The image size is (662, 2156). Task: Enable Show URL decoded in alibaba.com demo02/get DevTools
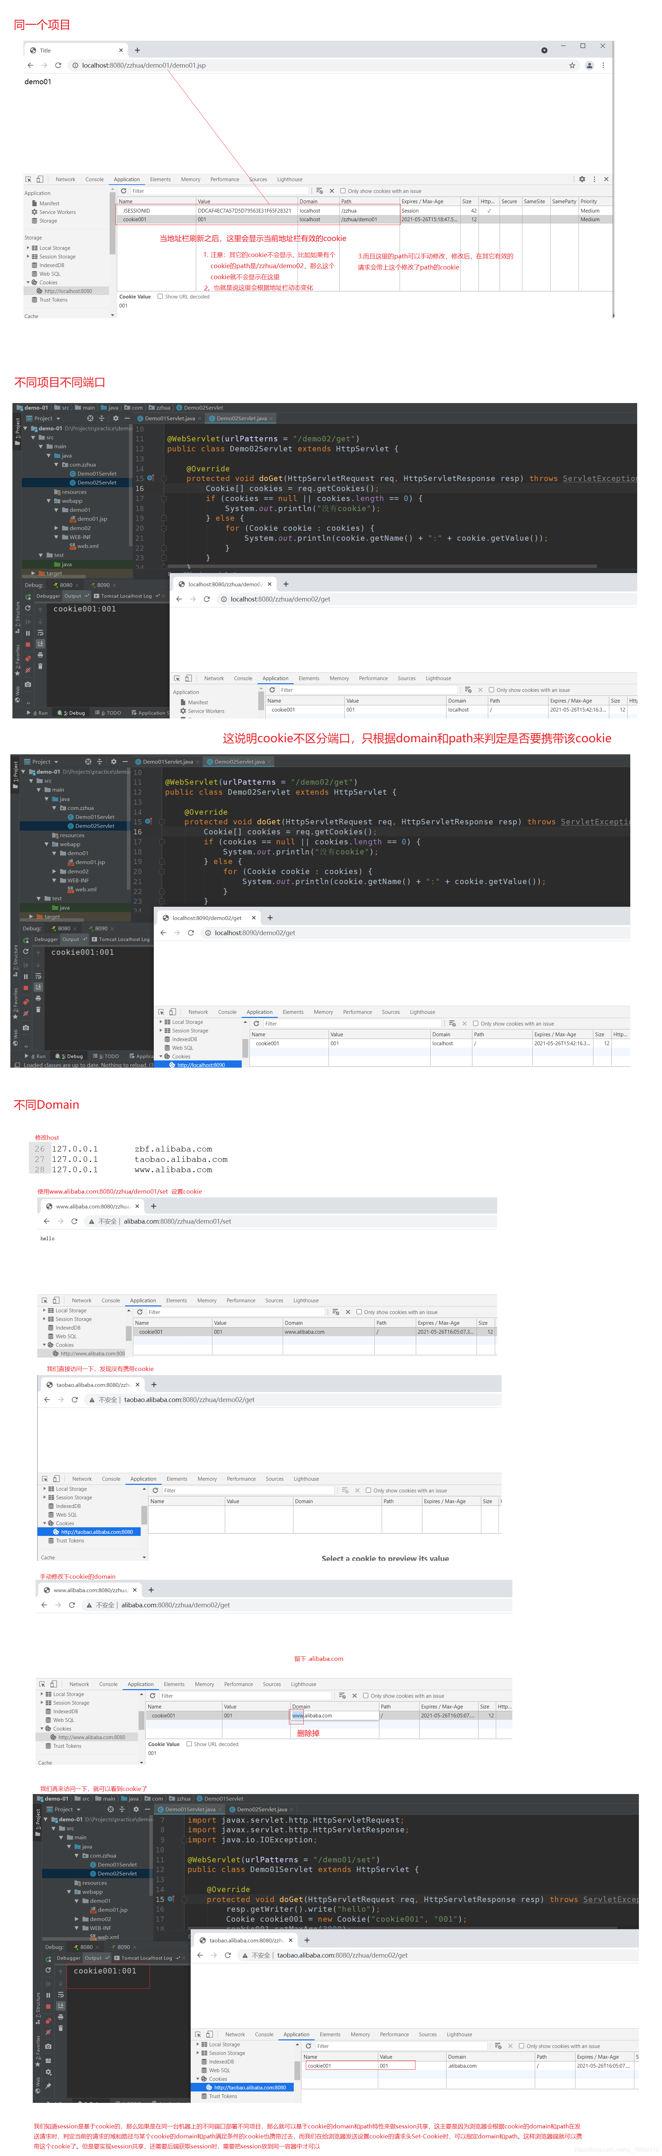point(189,1744)
